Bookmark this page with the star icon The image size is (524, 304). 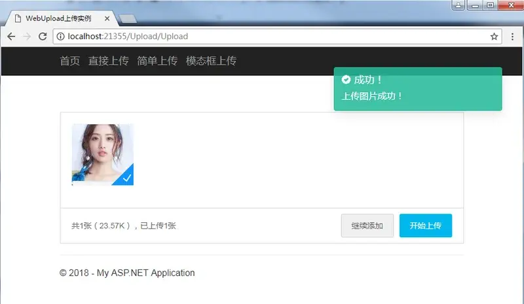coord(494,37)
